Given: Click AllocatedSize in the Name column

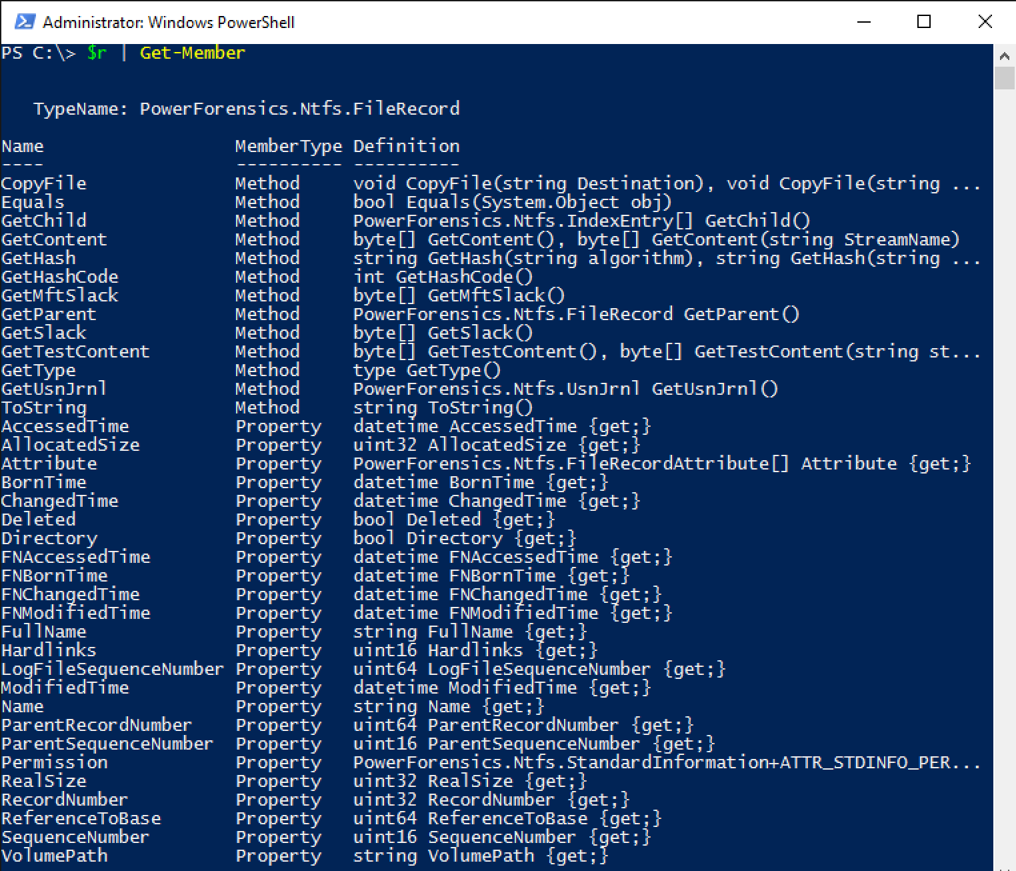Looking at the screenshot, I should coord(71,445).
